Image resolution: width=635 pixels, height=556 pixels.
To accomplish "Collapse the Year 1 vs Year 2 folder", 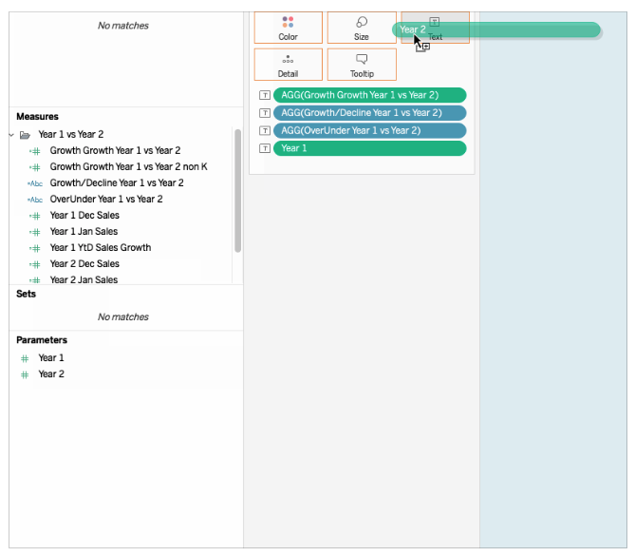I will [11, 135].
